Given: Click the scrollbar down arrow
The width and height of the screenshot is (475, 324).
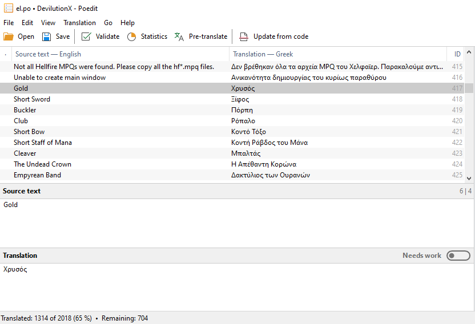Looking at the screenshot, I should pos(469,179).
